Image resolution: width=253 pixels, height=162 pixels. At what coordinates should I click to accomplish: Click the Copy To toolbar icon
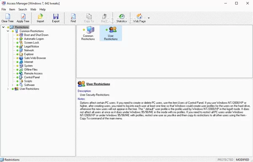pos(89,16)
